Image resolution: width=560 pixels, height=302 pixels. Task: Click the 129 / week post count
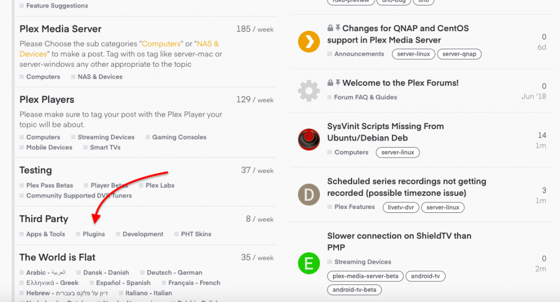pos(255,100)
